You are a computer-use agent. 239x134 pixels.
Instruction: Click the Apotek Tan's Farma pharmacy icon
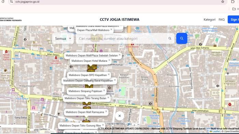tap(56, 58)
